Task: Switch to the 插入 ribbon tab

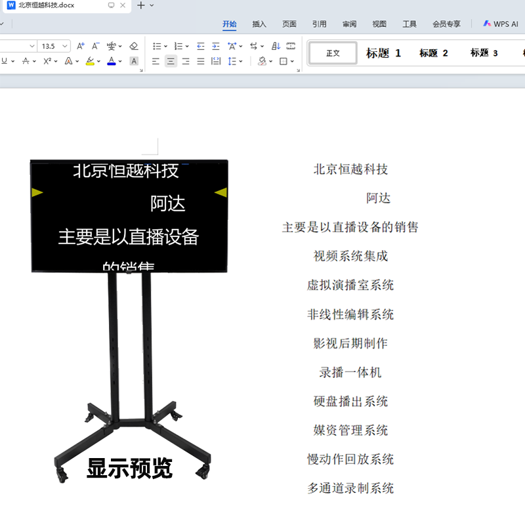Action: click(x=259, y=24)
